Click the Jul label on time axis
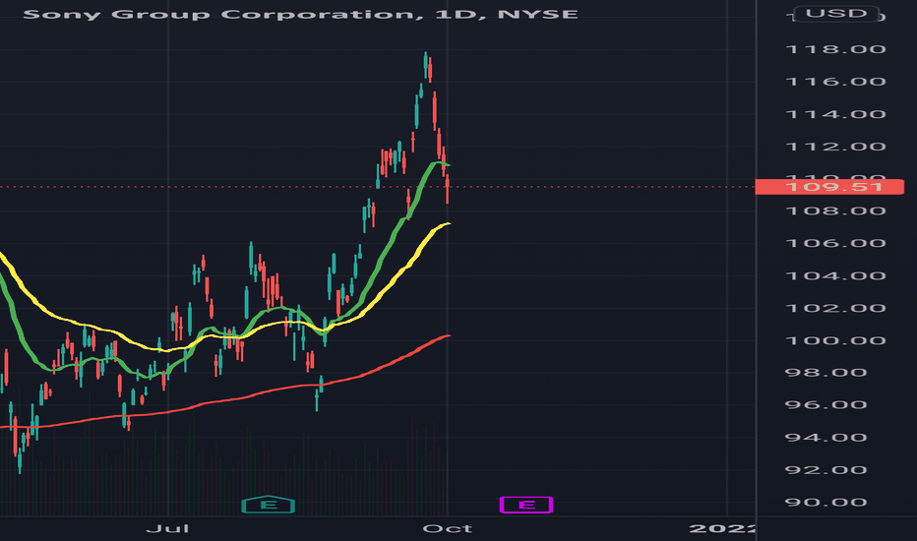The width and height of the screenshot is (917, 541). [167, 529]
